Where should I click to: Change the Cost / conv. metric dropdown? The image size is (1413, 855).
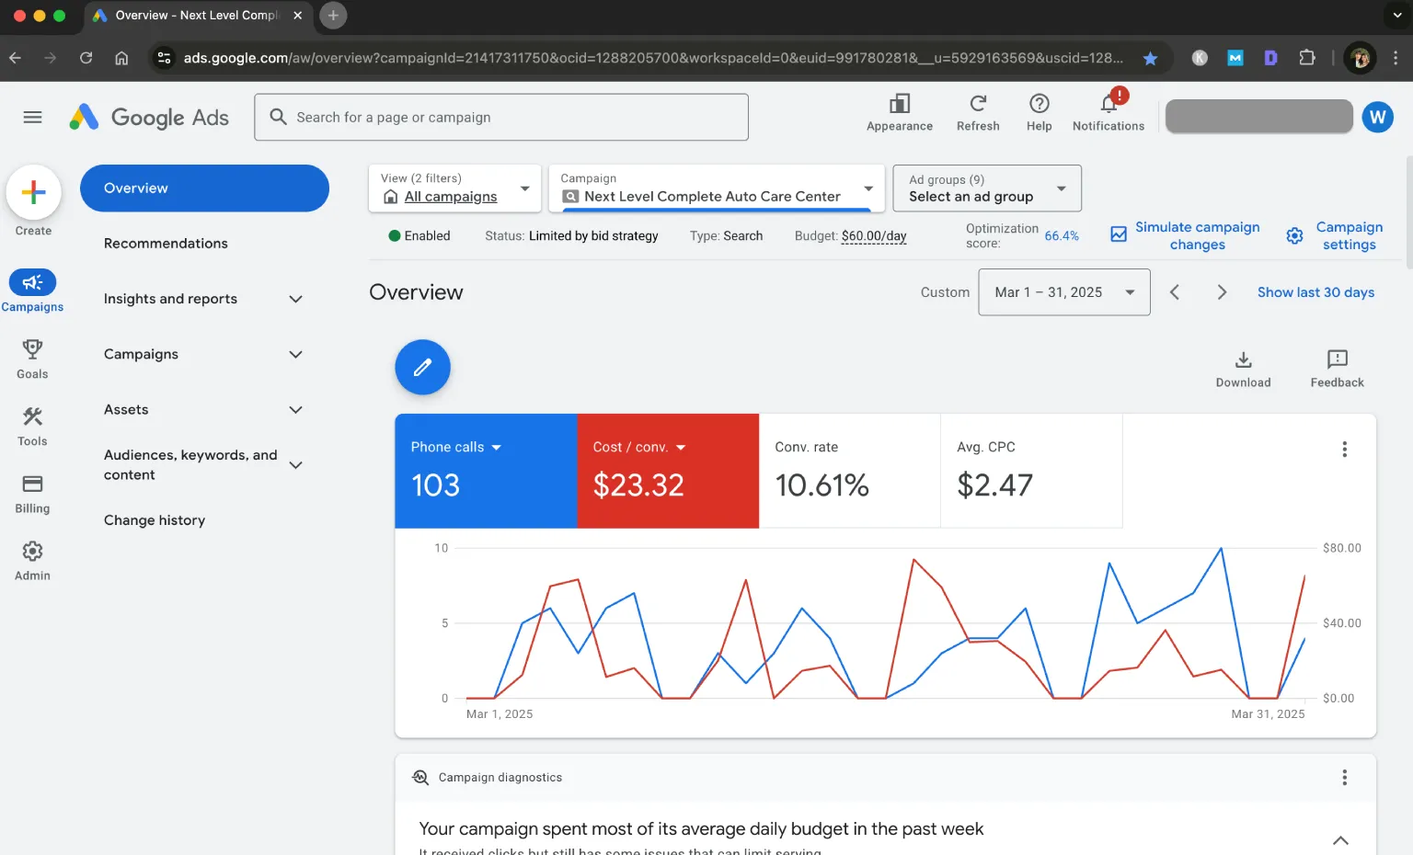(x=639, y=447)
